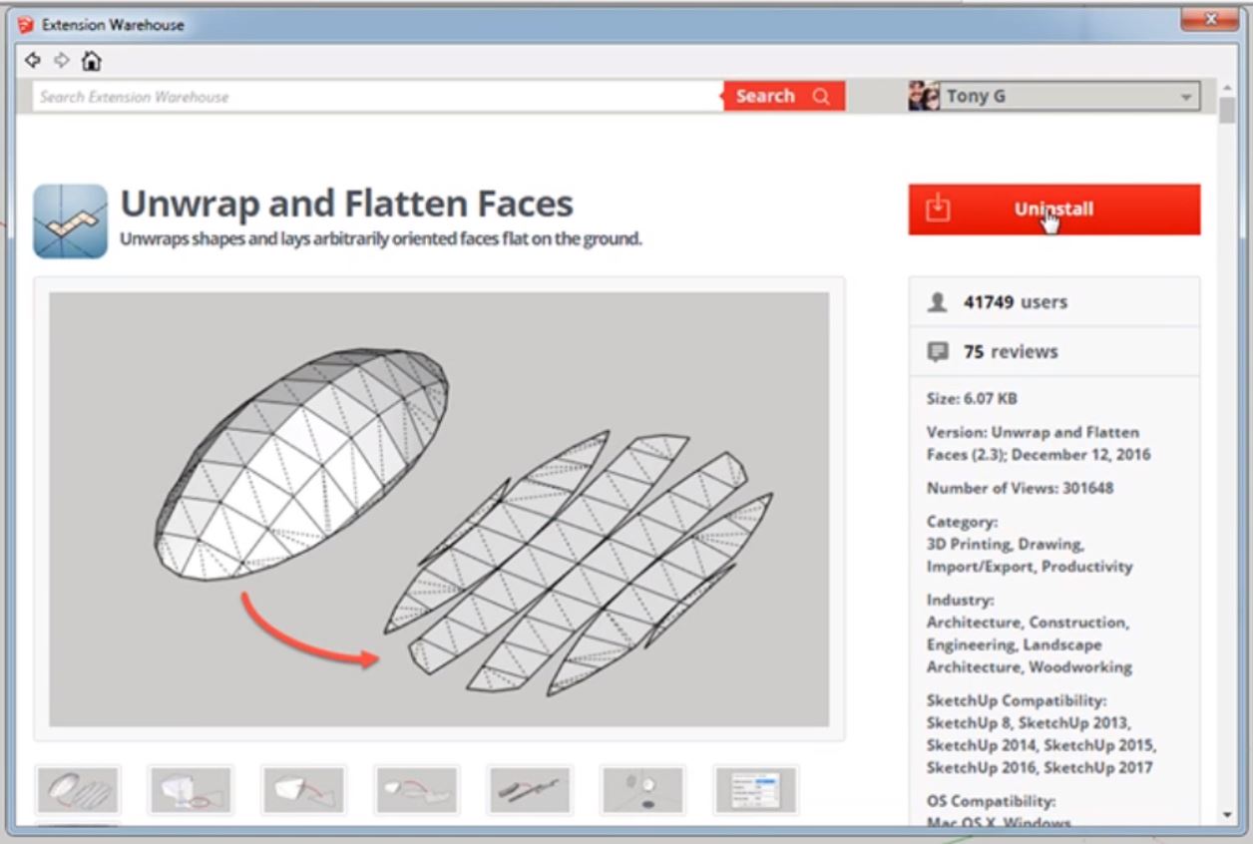Select the first thumbnail showing unwrapped ellipsoid
1253x844 pixels.
pyautogui.click(x=78, y=791)
